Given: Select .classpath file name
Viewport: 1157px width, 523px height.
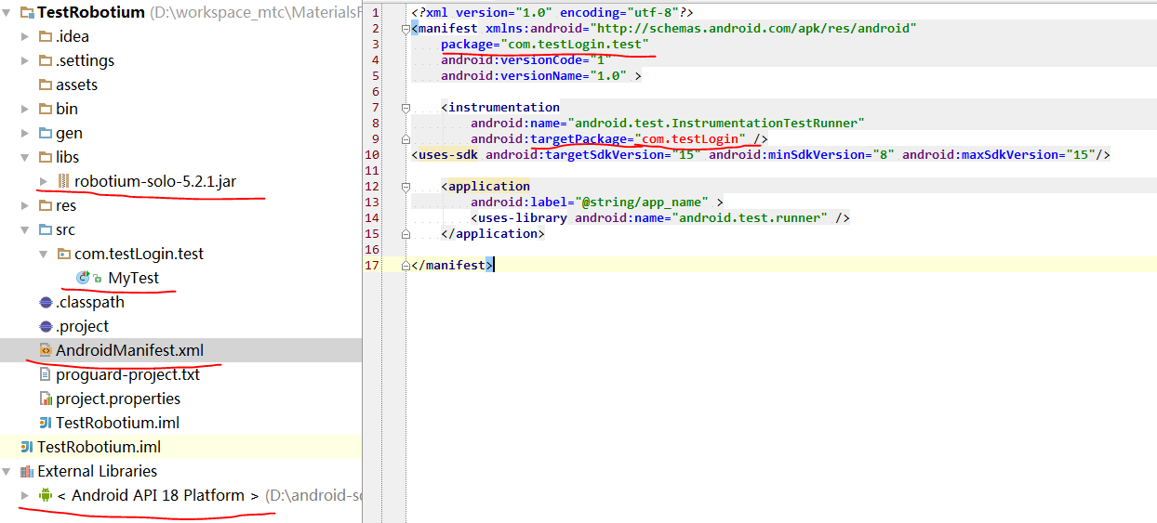Looking at the screenshot, I should coord(90,303).
